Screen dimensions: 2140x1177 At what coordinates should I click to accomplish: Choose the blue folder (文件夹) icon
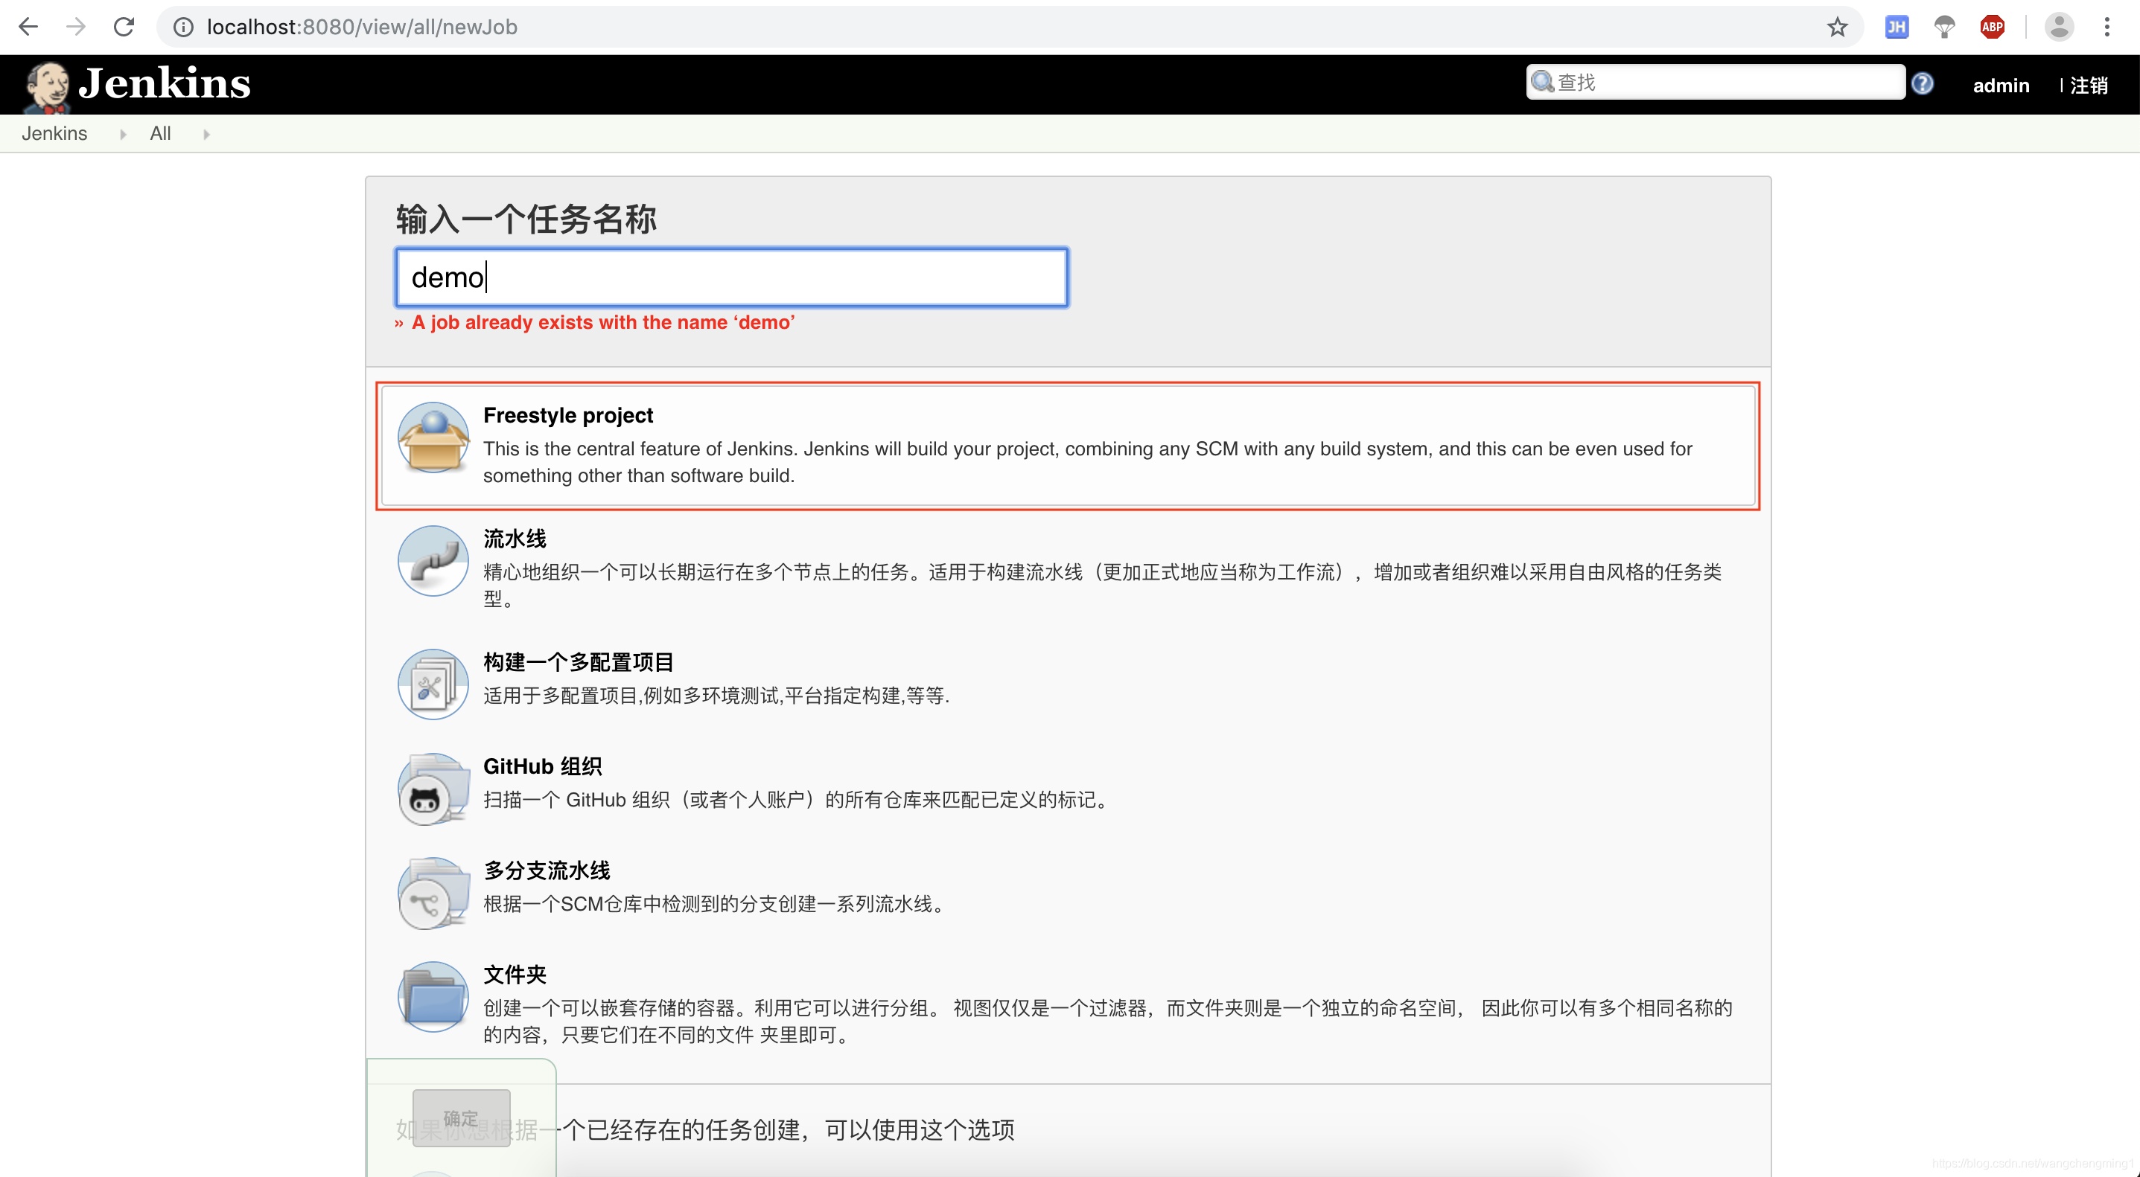(433, 997)
